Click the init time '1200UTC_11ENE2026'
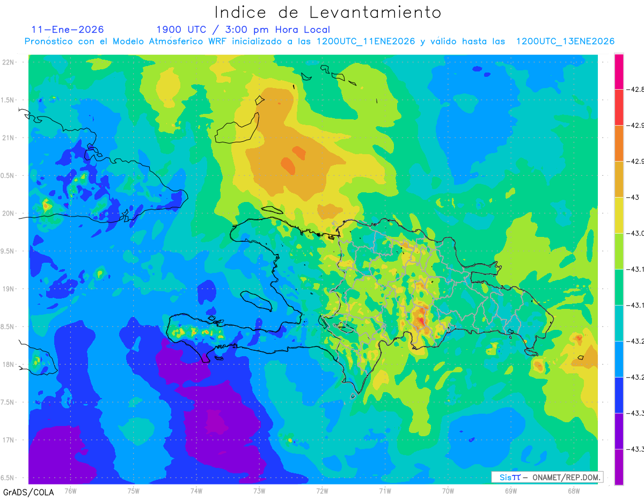Screen dimensions: 644x498 365,41
